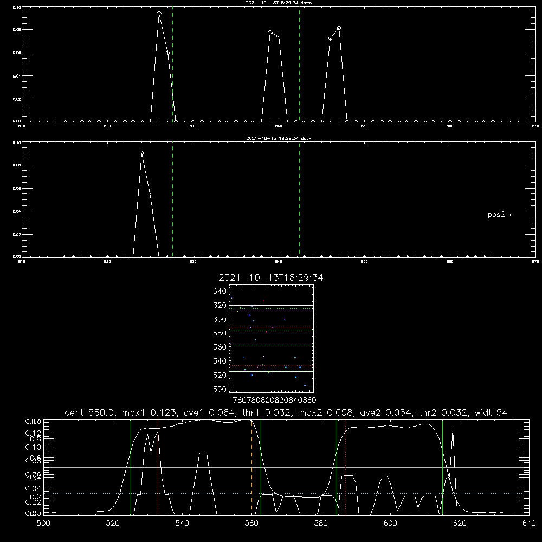Image resolution: width=542 pixels, height=542 pixels.
Task: Select the scatter plot title 2021-10-13T18:29:34
Action: 271,278
